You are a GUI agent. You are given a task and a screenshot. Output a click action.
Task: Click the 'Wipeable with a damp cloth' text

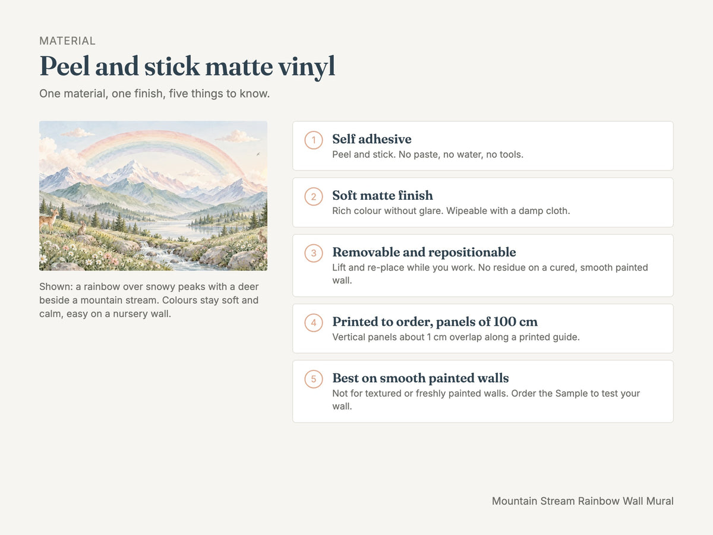coord(451,211)
